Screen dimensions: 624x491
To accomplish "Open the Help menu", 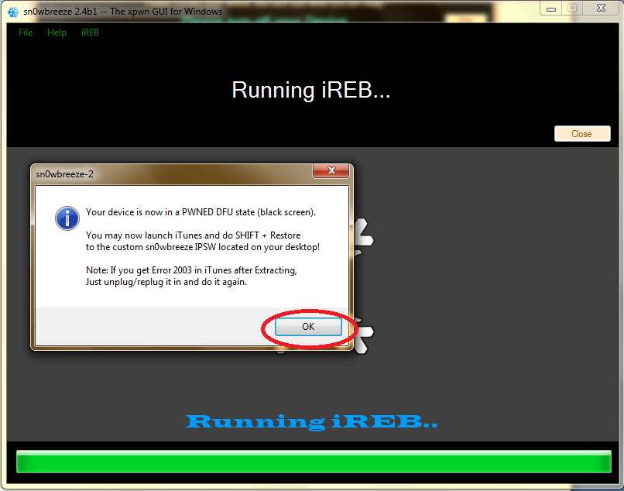I will (57, 33).
